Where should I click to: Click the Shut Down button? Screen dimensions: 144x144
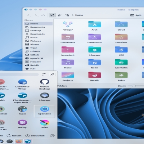35,136
